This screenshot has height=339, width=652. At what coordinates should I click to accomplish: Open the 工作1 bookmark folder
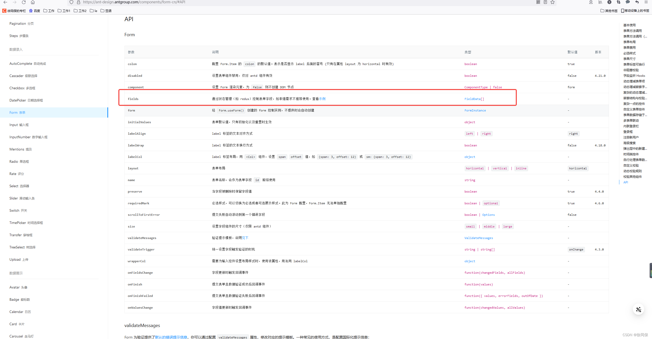64,11
